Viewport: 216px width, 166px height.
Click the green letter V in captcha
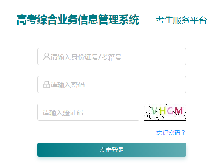pos(155,111)
